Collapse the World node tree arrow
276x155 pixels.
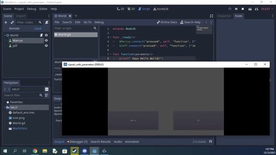pos(5,35)
